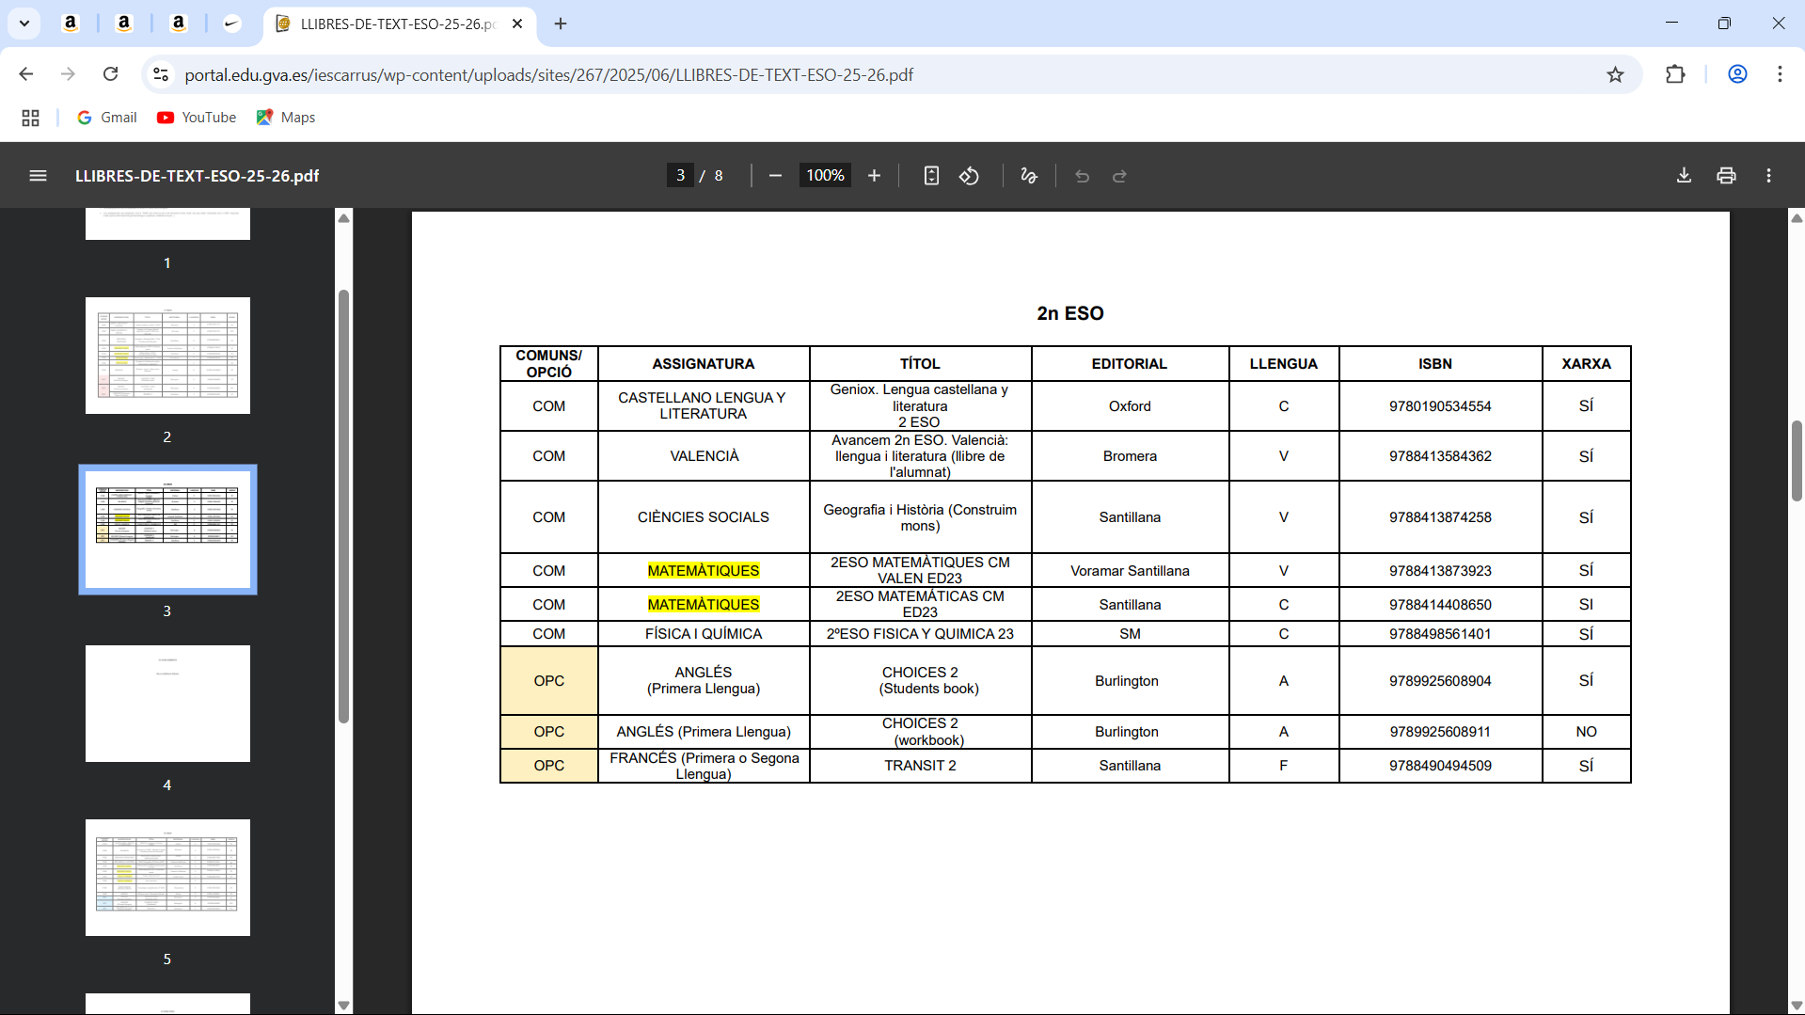Open the Gmail bookmark
Viewport: 1805px width, 1015px height.
pos(107,118)
